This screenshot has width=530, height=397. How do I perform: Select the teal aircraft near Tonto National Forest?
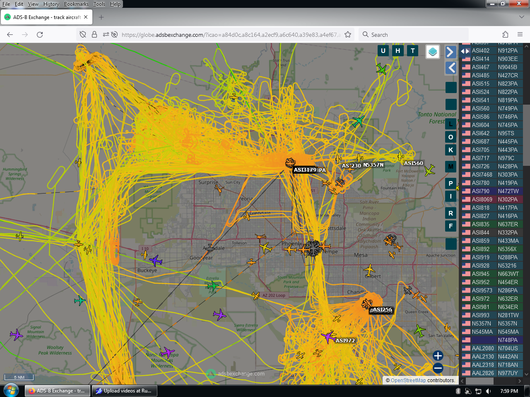[358, 121]
